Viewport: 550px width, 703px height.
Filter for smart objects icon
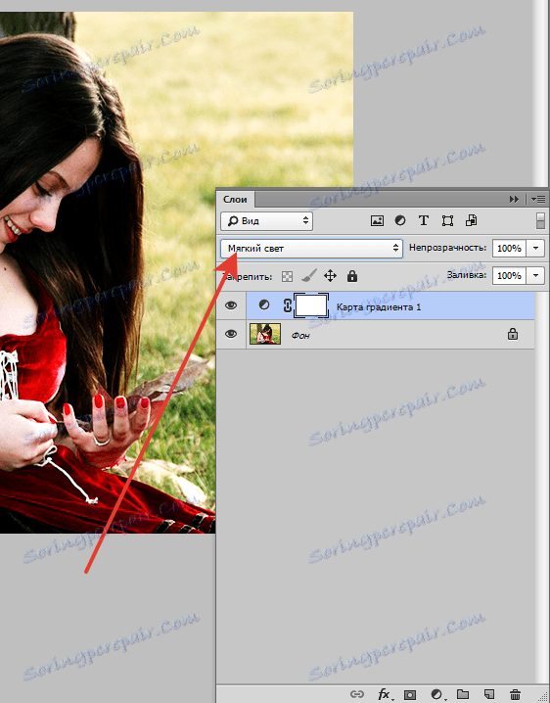pyautogui.click(x=471, y=220)
